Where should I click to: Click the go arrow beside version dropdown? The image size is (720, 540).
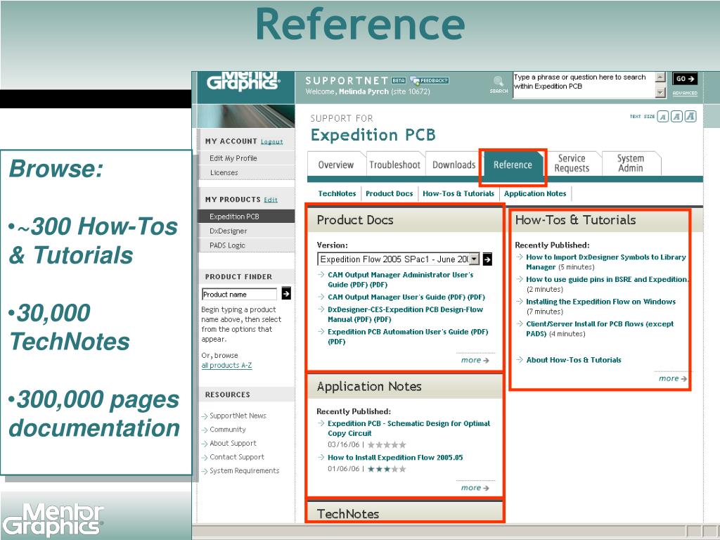pos(487,259)
